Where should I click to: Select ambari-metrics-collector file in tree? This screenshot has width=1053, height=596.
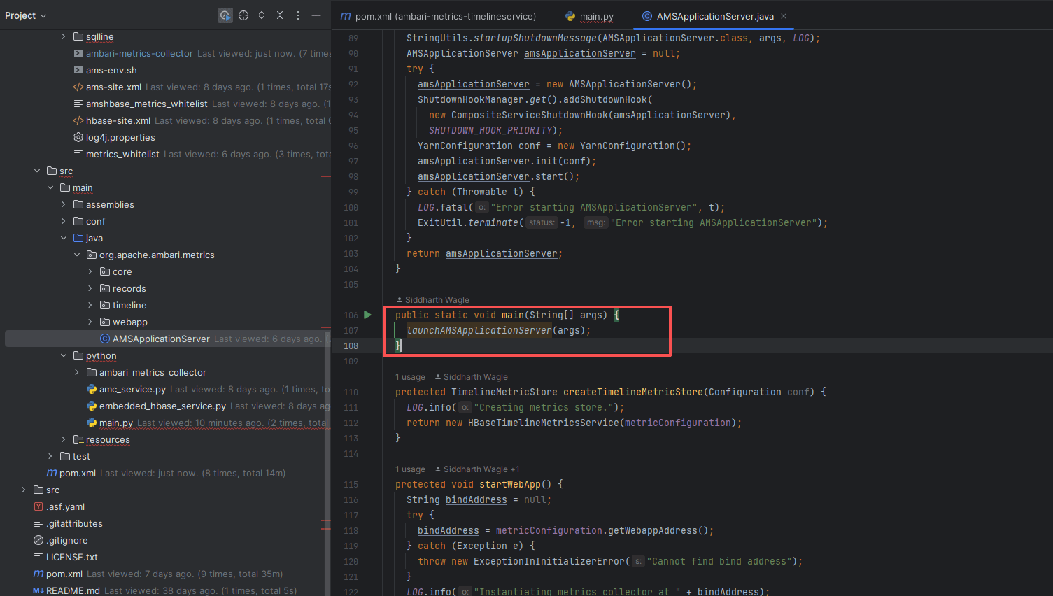coord(139,53)
